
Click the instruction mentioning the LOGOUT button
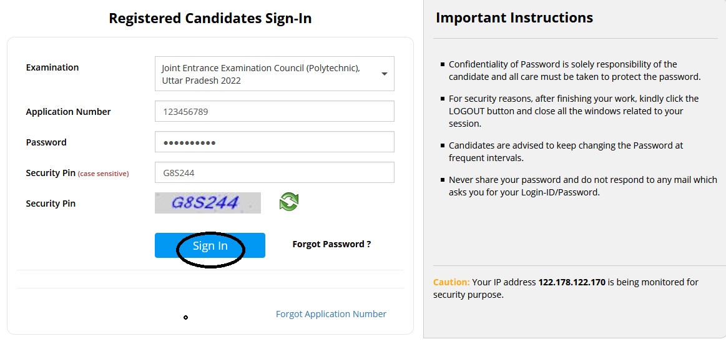coord(573,111)
